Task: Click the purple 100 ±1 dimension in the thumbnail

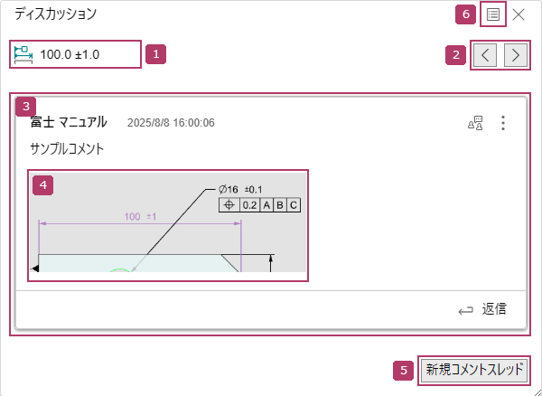Action: tap(140, 217)
